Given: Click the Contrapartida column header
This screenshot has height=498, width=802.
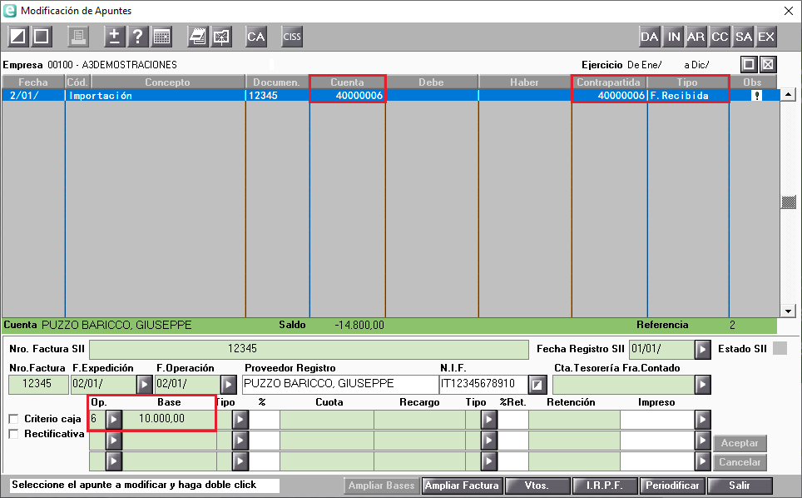Looking at the screenshot, I should pos(609,82).
